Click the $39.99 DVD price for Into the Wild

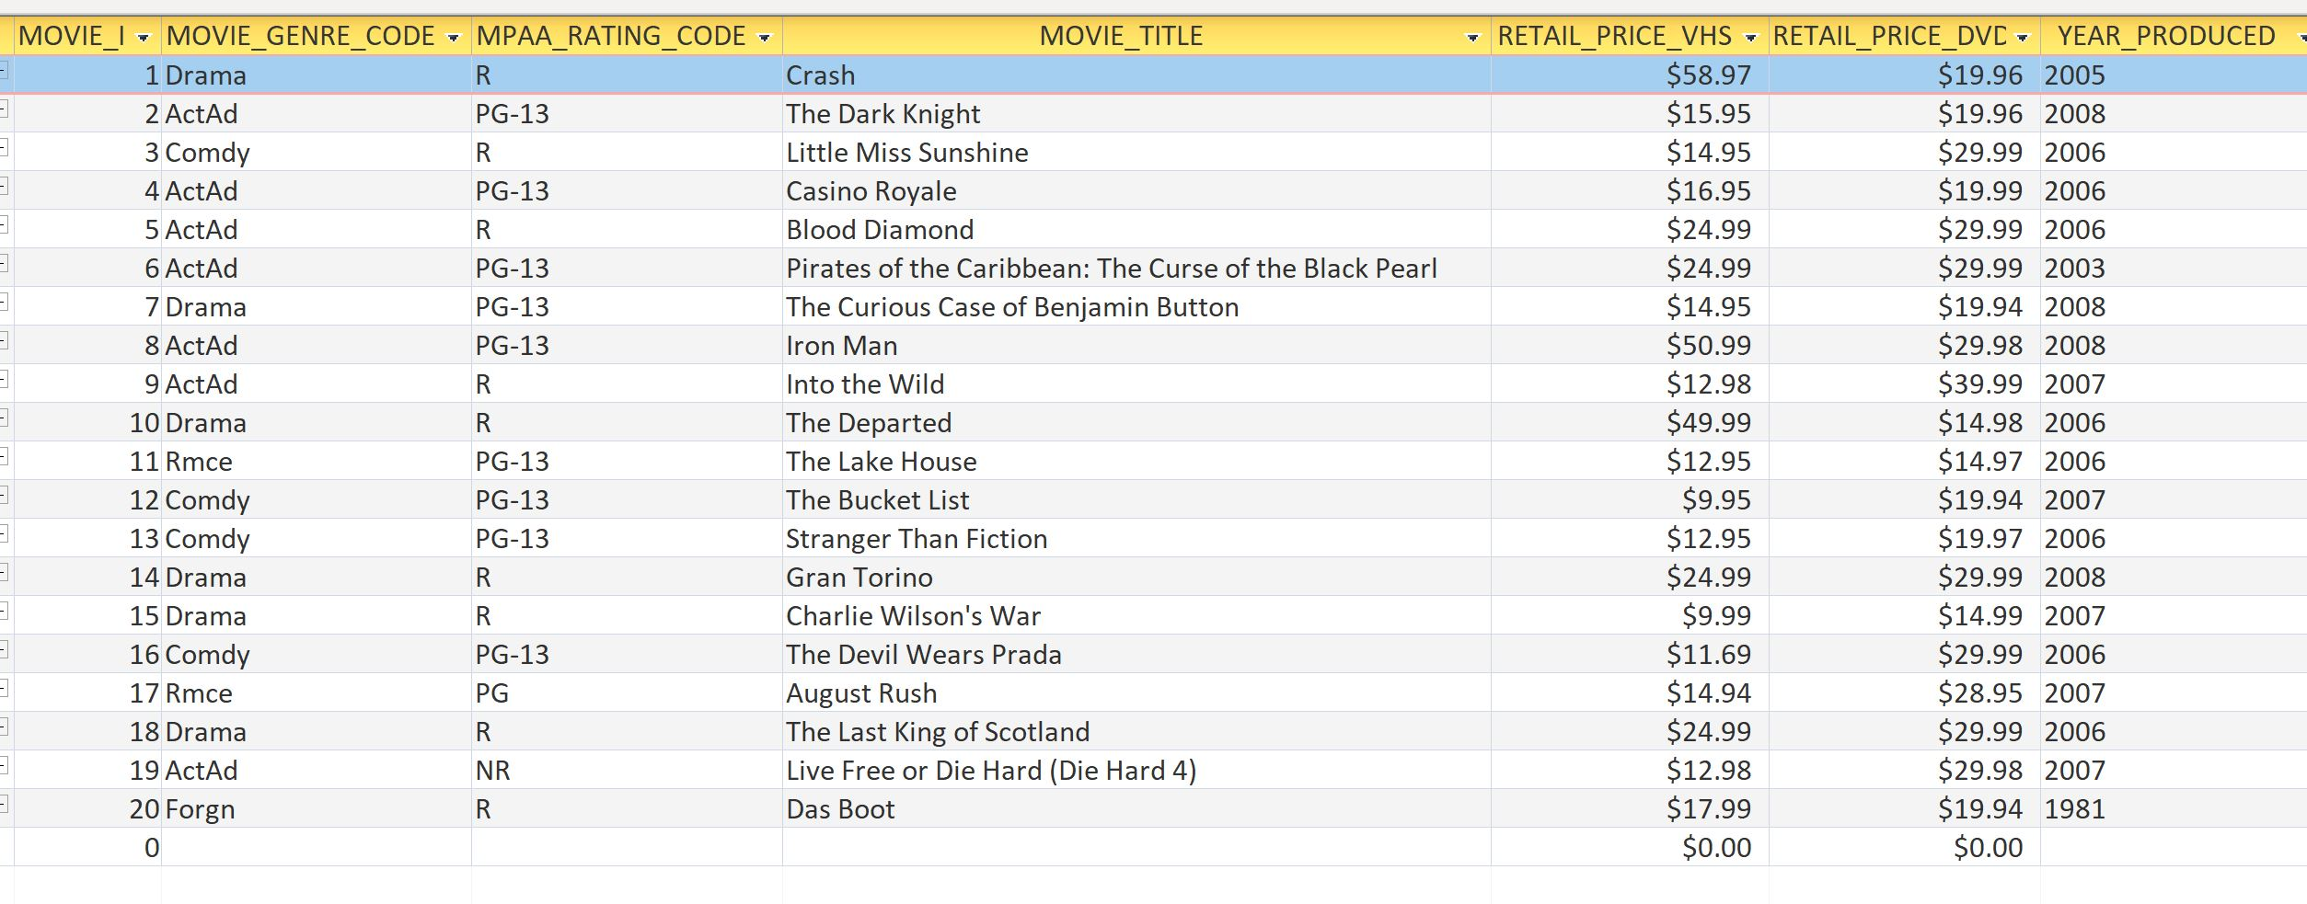click(1904, 384)
